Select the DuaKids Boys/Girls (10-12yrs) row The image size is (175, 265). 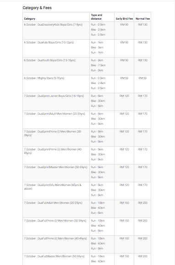(87, 48)
